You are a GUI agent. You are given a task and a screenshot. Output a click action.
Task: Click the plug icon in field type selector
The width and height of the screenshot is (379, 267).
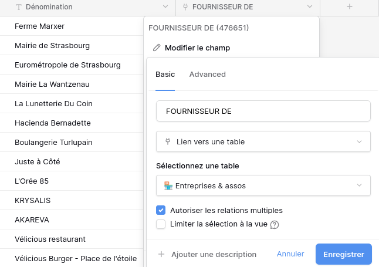tap(168, 141)
